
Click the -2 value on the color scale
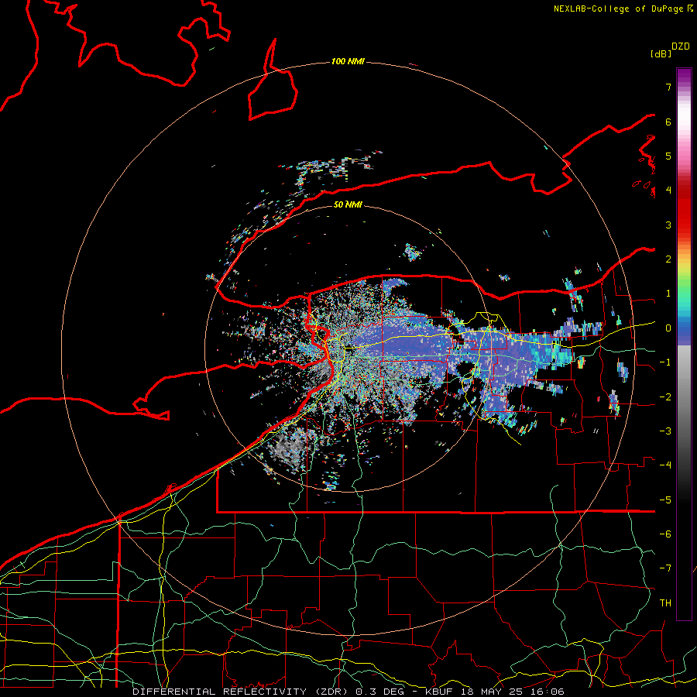point(665,397)
